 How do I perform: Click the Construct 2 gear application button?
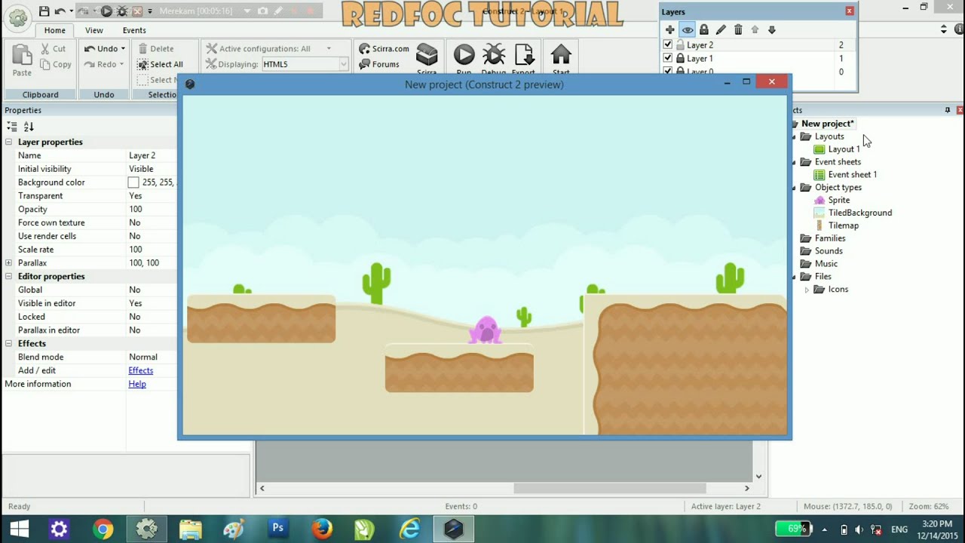point(17,17)
